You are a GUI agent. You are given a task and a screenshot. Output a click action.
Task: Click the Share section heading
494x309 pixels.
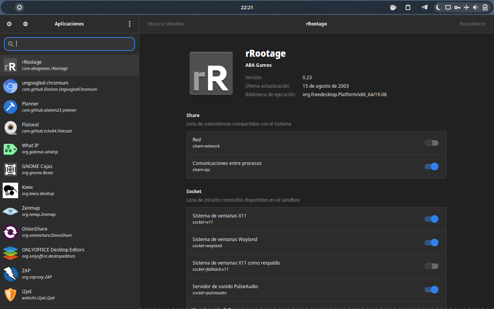(x=193, y=115)
